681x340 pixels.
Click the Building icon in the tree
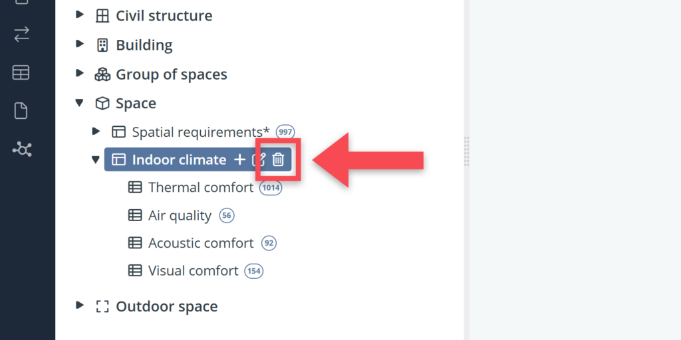coord(102,45)
